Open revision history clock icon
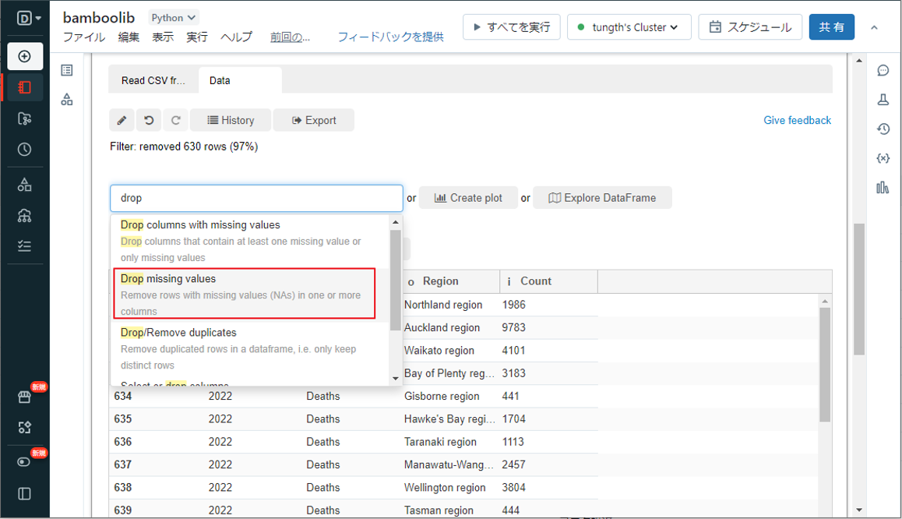Screen dimensions: 902x519 click(x=883, y=129)
